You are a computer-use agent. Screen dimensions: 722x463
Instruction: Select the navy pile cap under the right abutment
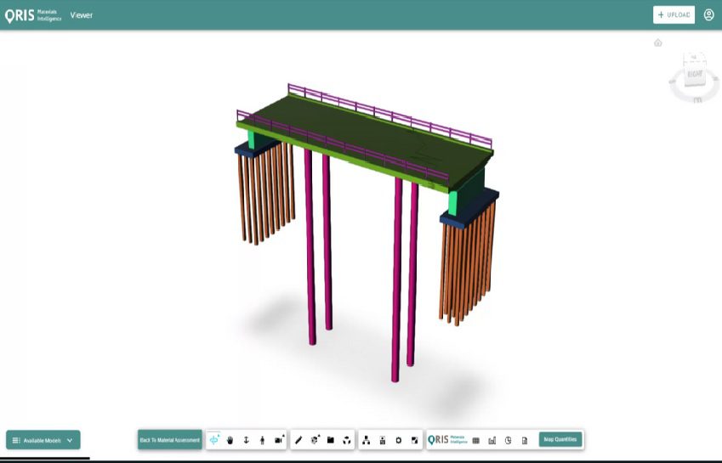tap(469, 212)
